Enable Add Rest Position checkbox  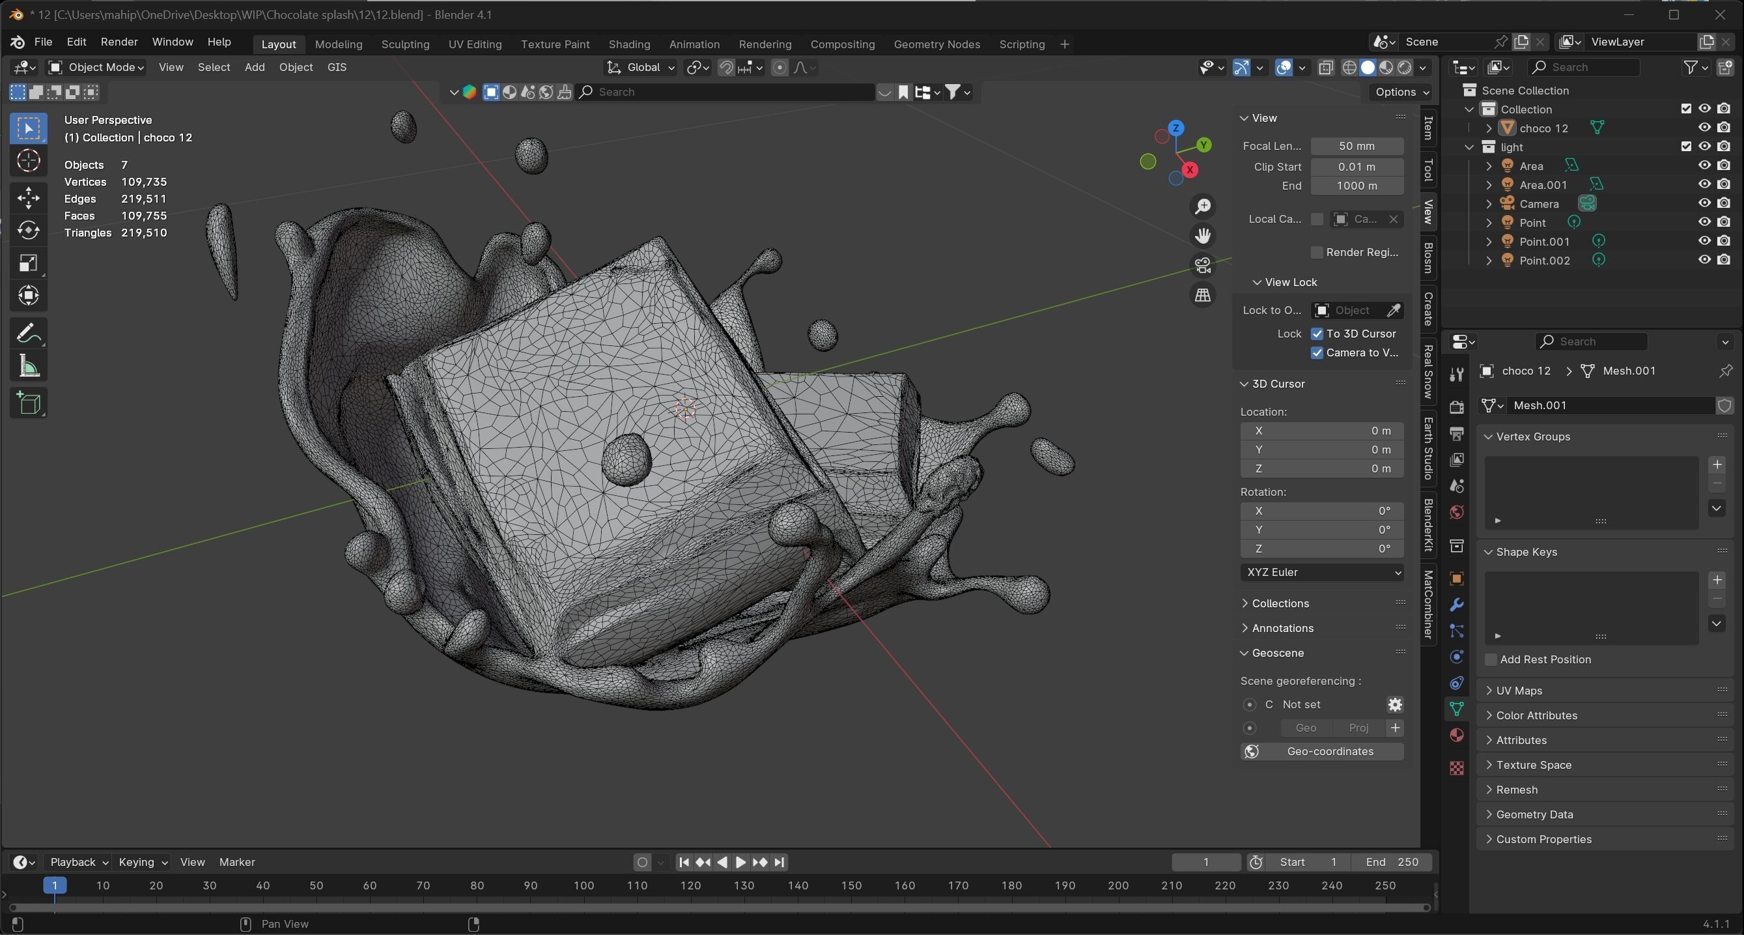coord(1491,659)
